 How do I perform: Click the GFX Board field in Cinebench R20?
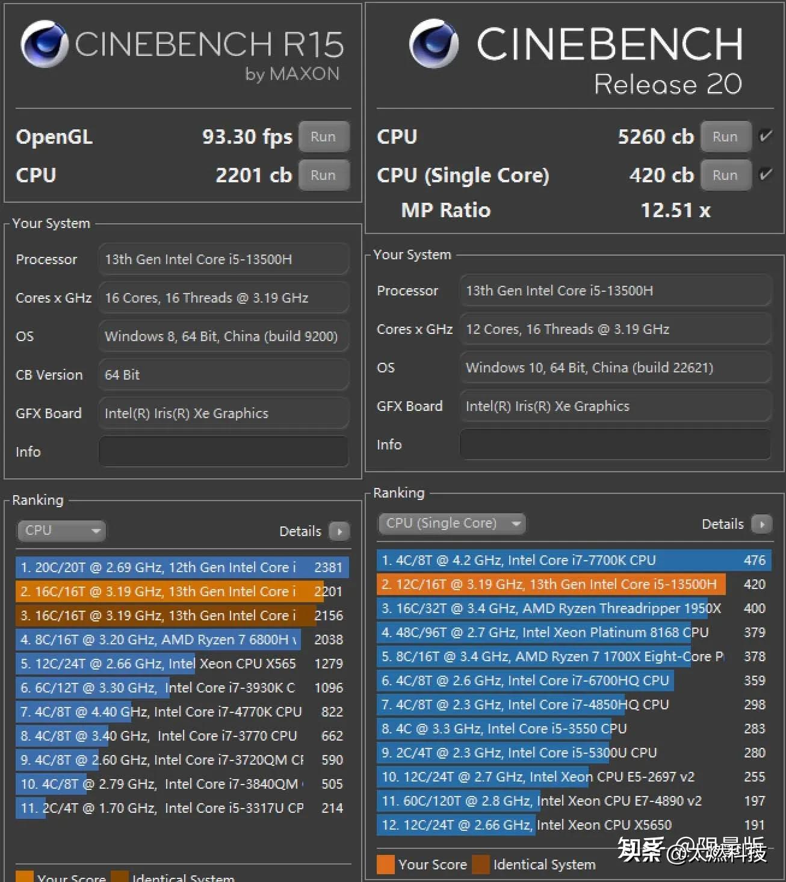(616, 406)
